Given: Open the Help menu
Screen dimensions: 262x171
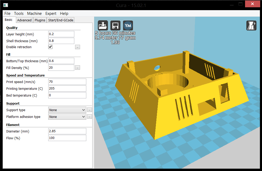Looking at the screenshot, I should pyautogui.click(x=64, y=14).
